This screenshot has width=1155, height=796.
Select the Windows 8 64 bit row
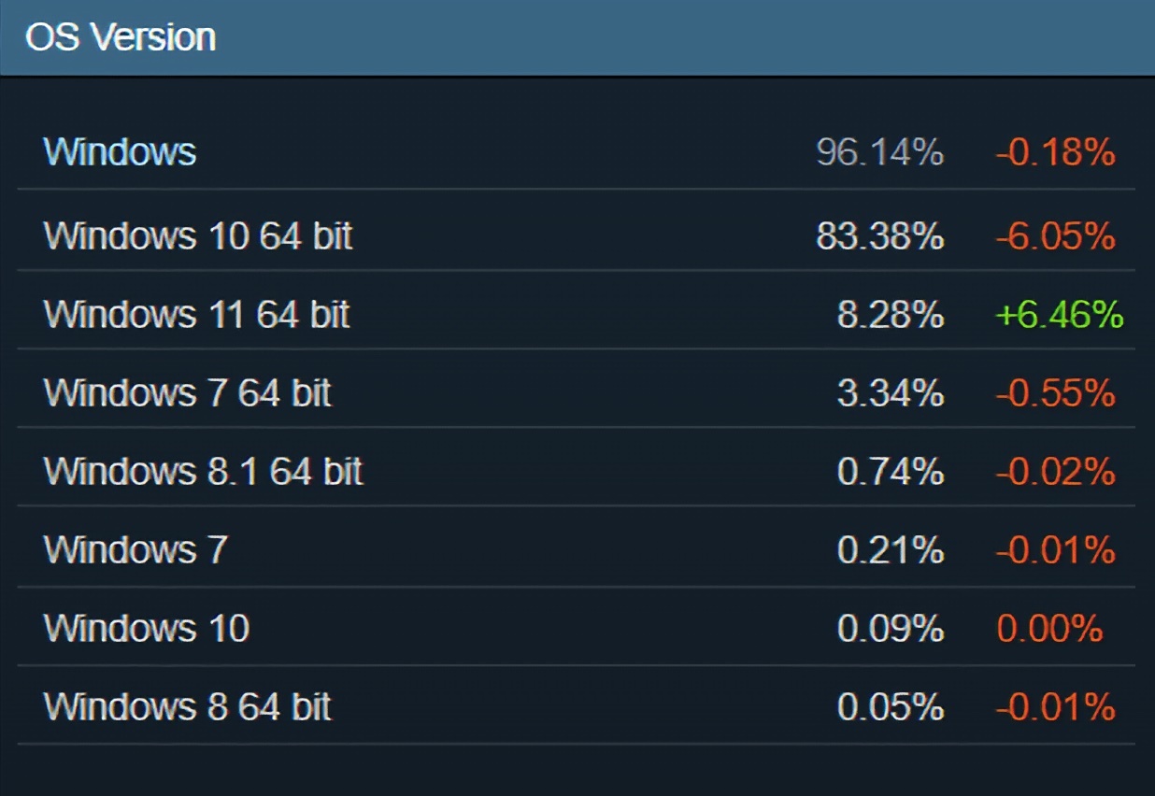pos(187,706)
